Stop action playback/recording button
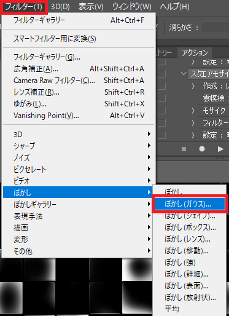The height and width of the screenshot is (316, 229). [x=184, y=149]
